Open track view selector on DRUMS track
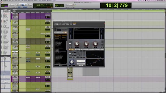 tap(15, 22)
